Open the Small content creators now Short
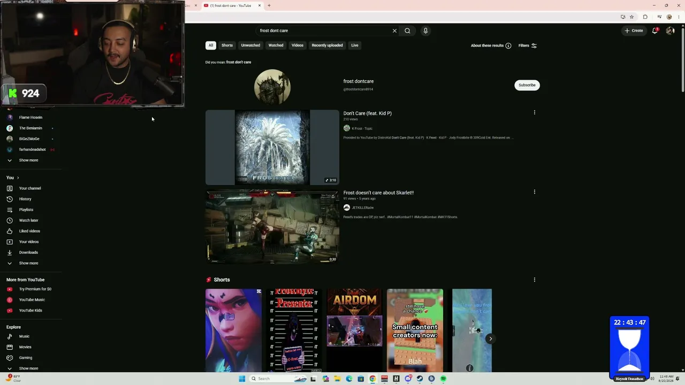Image resolution: width=685 pixels, height=385 pixels. [415, 330]
